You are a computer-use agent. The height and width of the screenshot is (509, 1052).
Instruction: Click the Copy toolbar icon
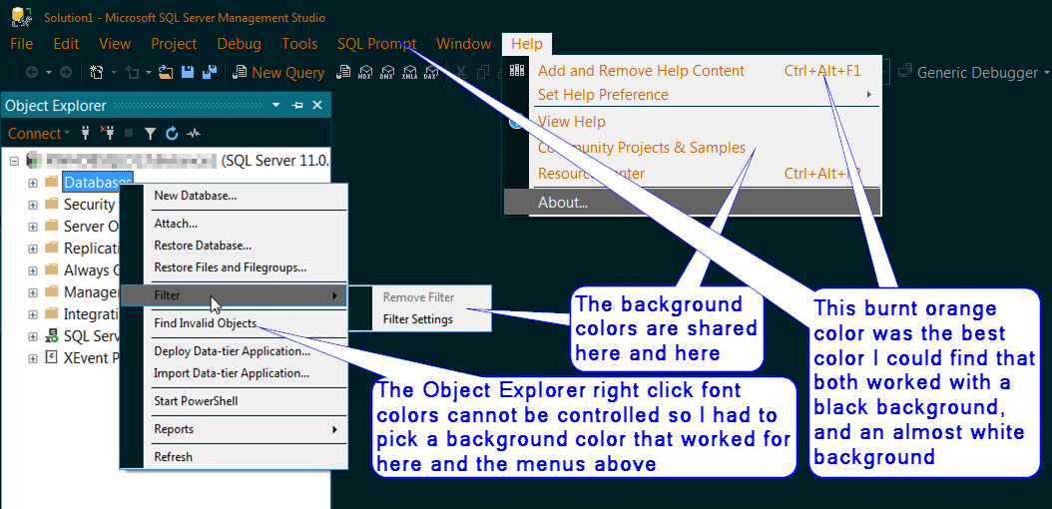tap(483, 73)
